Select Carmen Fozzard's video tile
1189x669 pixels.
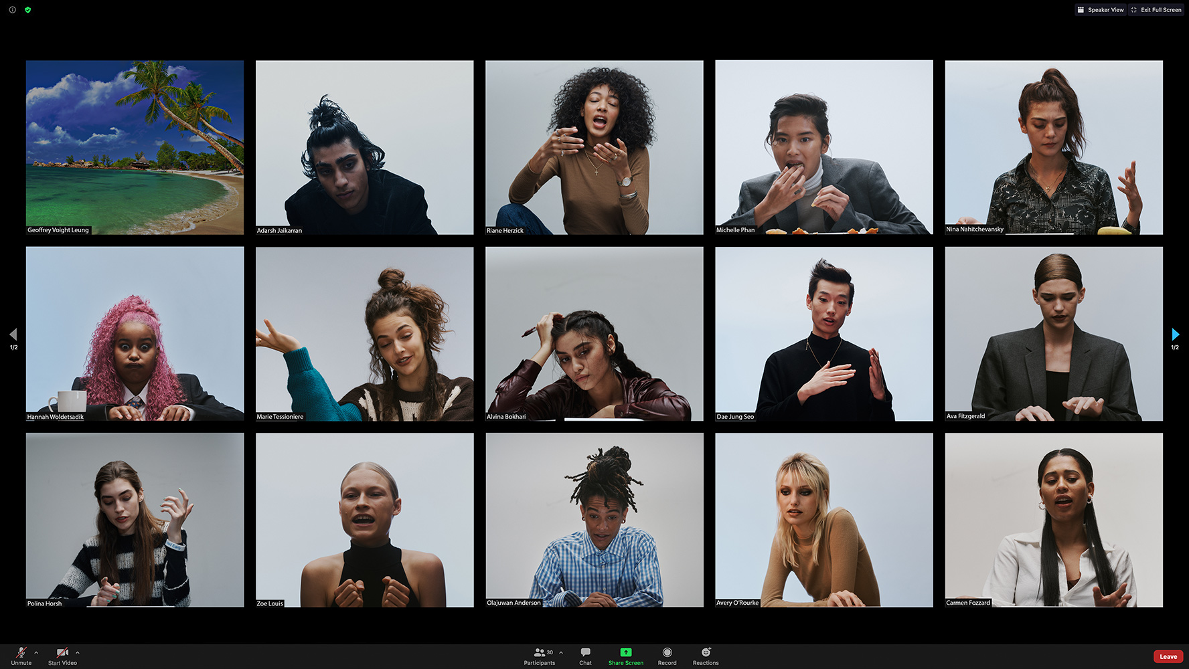[1054, 520]
